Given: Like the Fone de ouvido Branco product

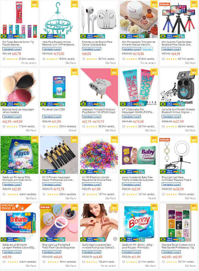Looking at the screenshot, I should 84,59.
